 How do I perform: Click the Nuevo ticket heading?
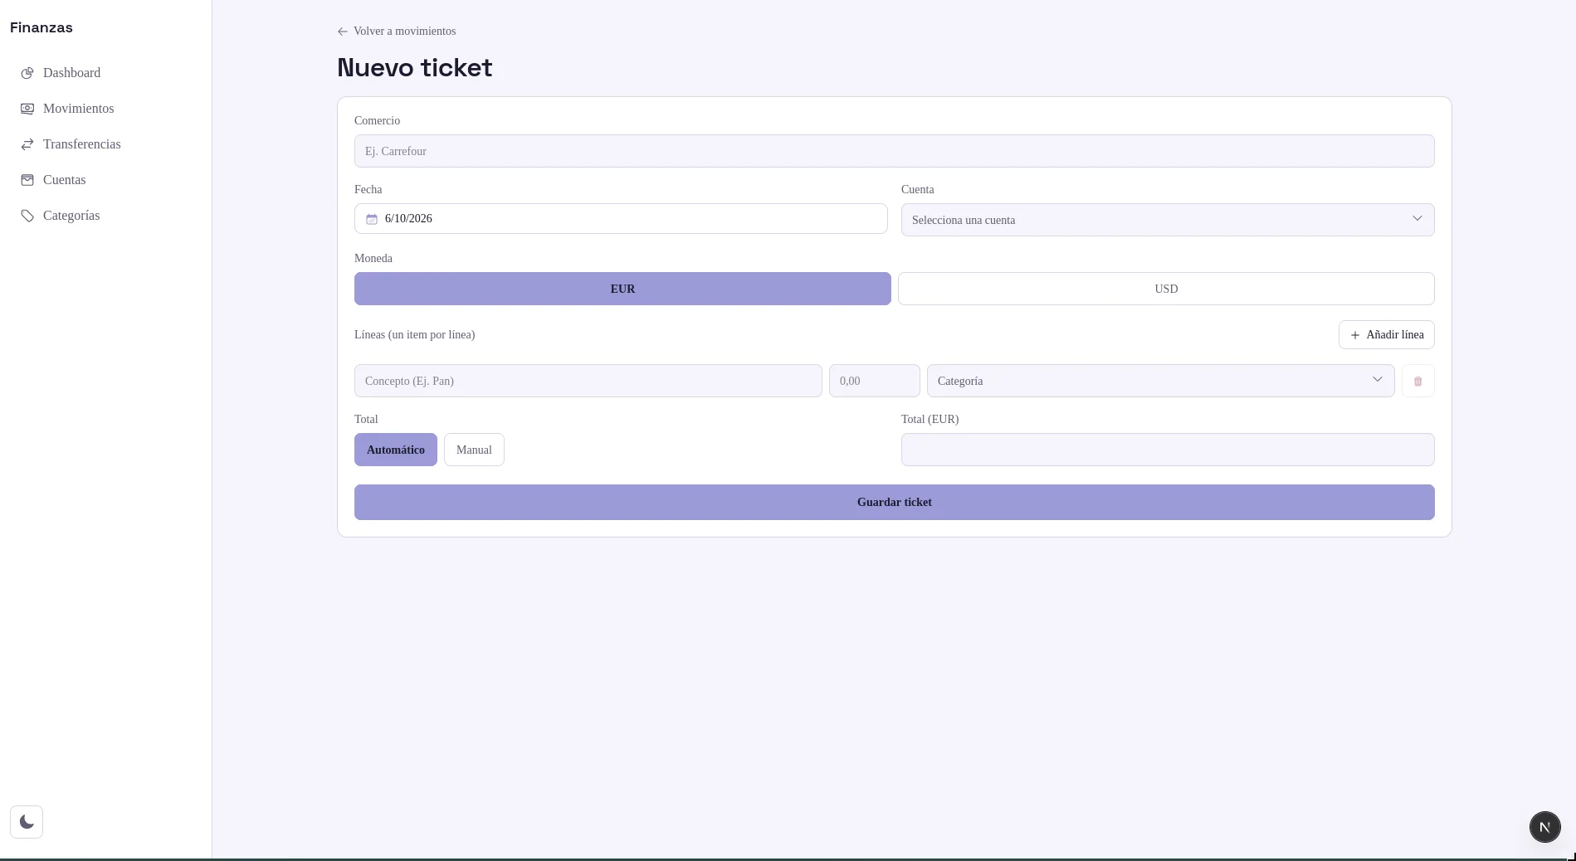pyautogui.click(x=415, y=68)
